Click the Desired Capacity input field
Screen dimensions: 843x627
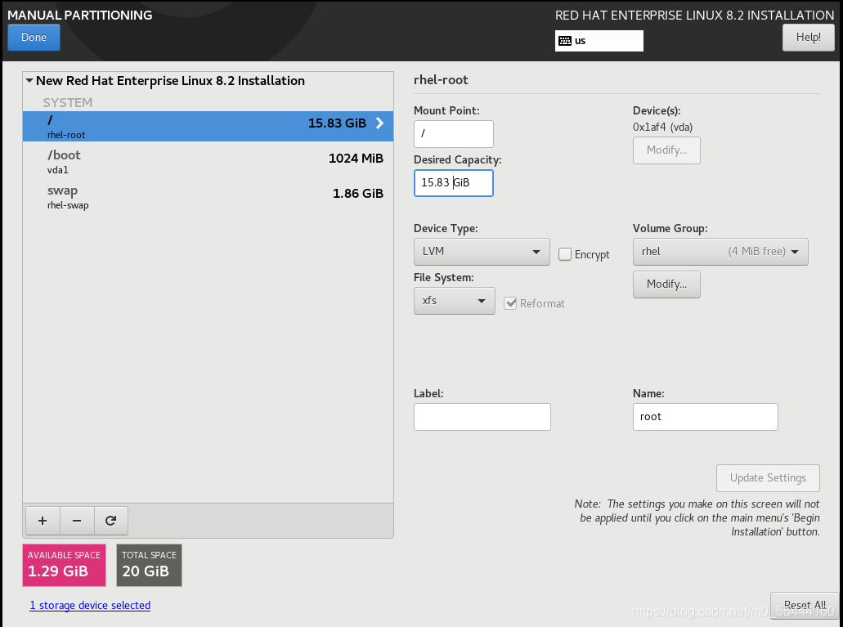pos(454,183)
